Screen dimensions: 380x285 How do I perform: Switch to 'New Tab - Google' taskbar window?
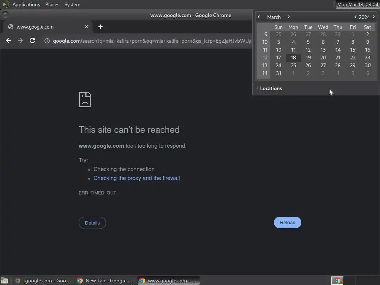click(x=105, y=281)
